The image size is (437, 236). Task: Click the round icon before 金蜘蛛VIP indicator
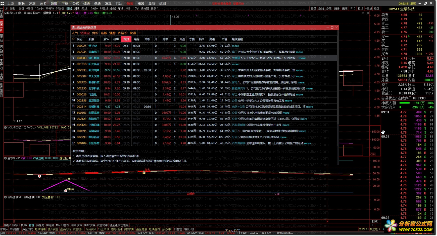click(5, 158)
